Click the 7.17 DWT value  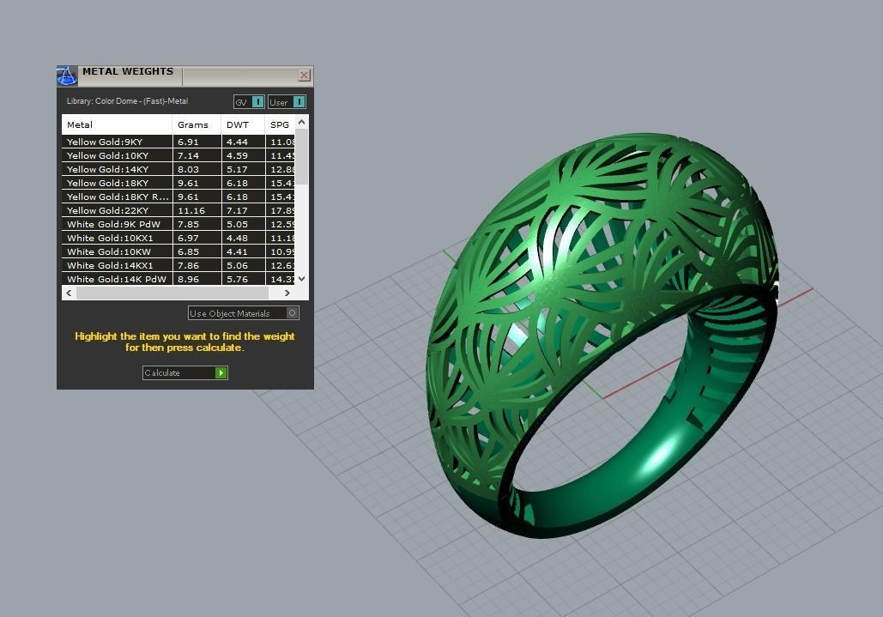point(237,210)
